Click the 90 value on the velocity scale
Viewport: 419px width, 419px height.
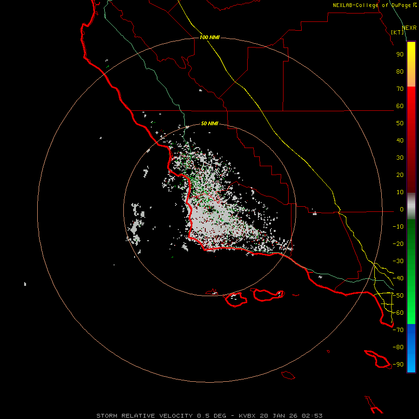tap(400, 54)
